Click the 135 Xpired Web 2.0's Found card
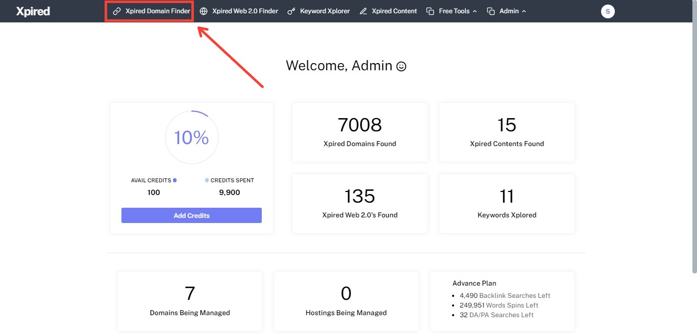Screen dimensions: 697x334 [360, 204]
